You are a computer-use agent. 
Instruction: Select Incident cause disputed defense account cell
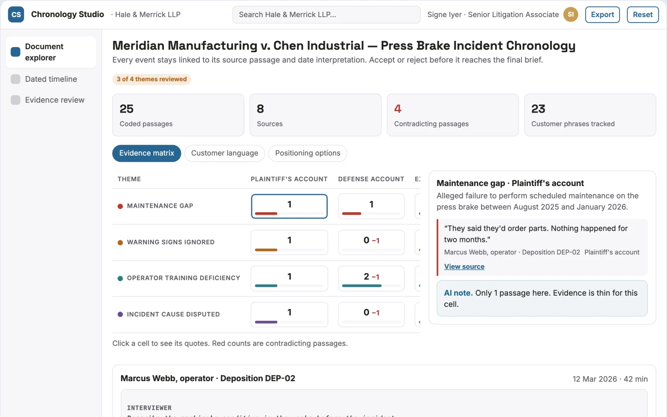pyautogui.click(x=371, y=314)
